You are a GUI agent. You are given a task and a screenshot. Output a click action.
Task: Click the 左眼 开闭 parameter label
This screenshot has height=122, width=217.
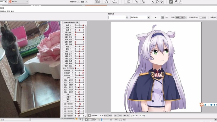pos(68,37)
